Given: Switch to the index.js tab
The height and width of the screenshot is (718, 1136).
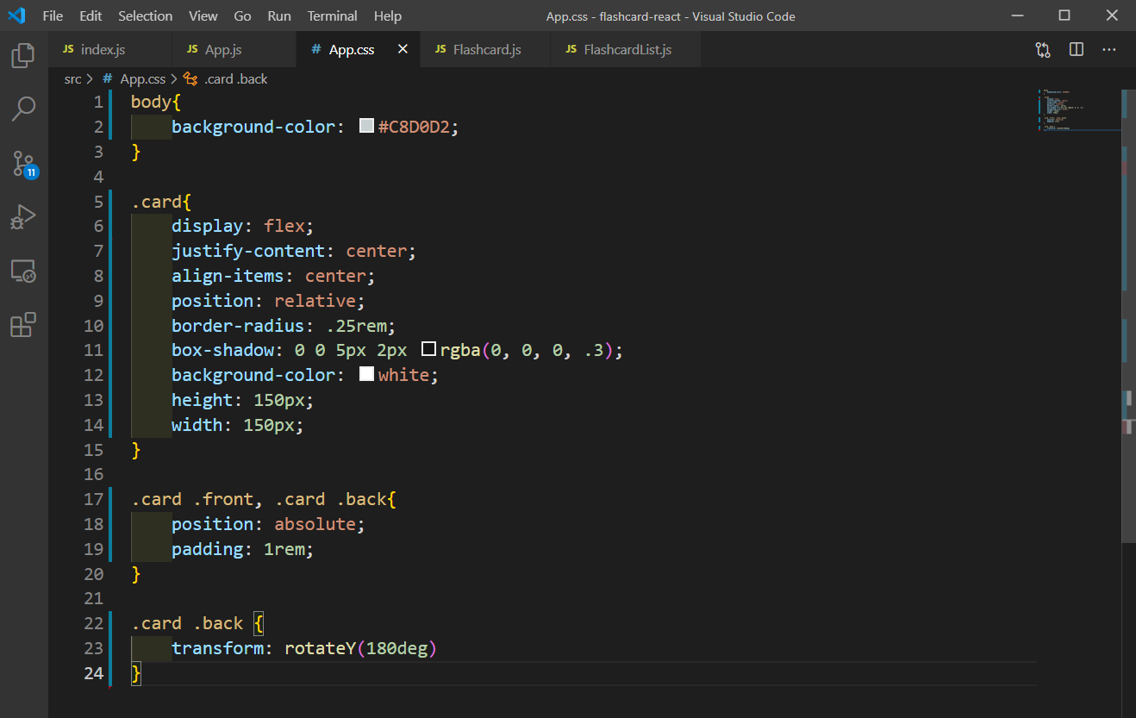Looking at the screenshot, I should pos(110,50).
